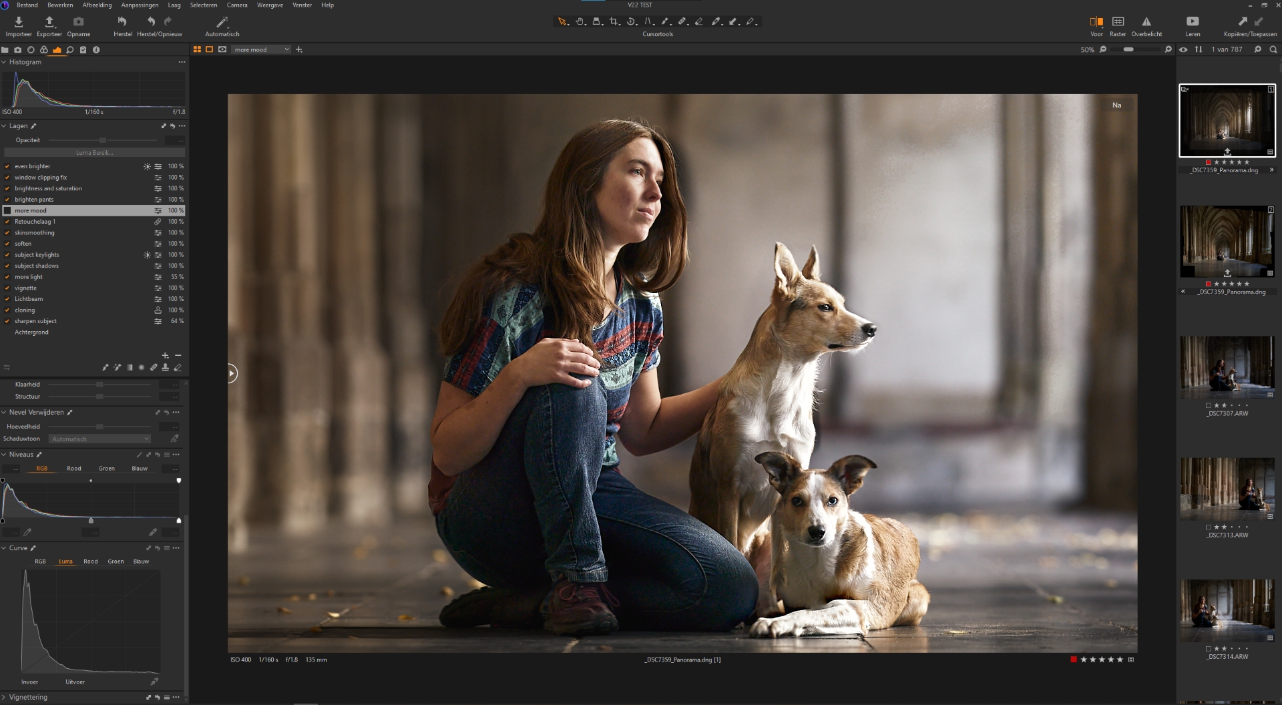
Task: Select the Pan hand cursor tool
Action: coord(580,22)
